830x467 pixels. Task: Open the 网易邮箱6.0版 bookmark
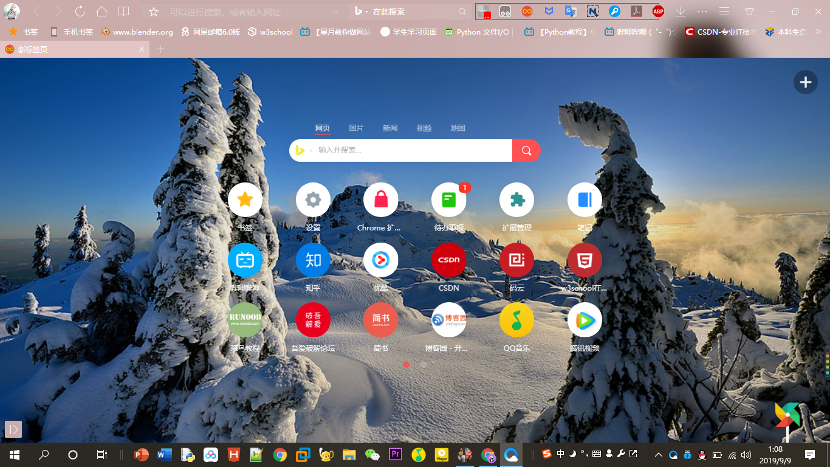(x=211, y=32)
